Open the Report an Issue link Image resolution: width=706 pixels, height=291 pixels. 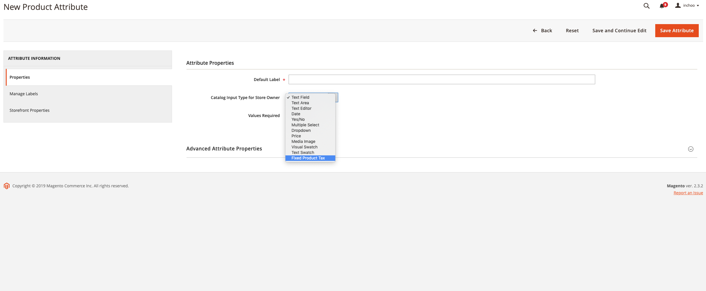click(688, 193)
